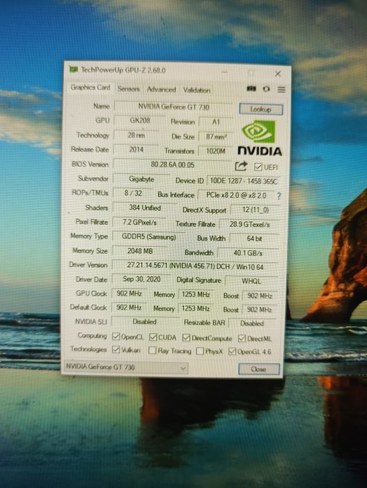Close the GPU-Z window with X

tap(278, 74)
